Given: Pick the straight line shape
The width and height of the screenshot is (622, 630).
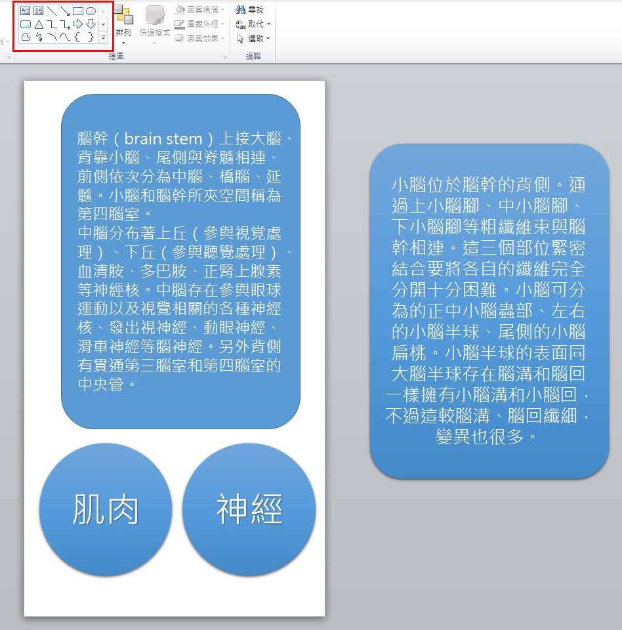Looking at the screenshot, I should coord(52,11).
